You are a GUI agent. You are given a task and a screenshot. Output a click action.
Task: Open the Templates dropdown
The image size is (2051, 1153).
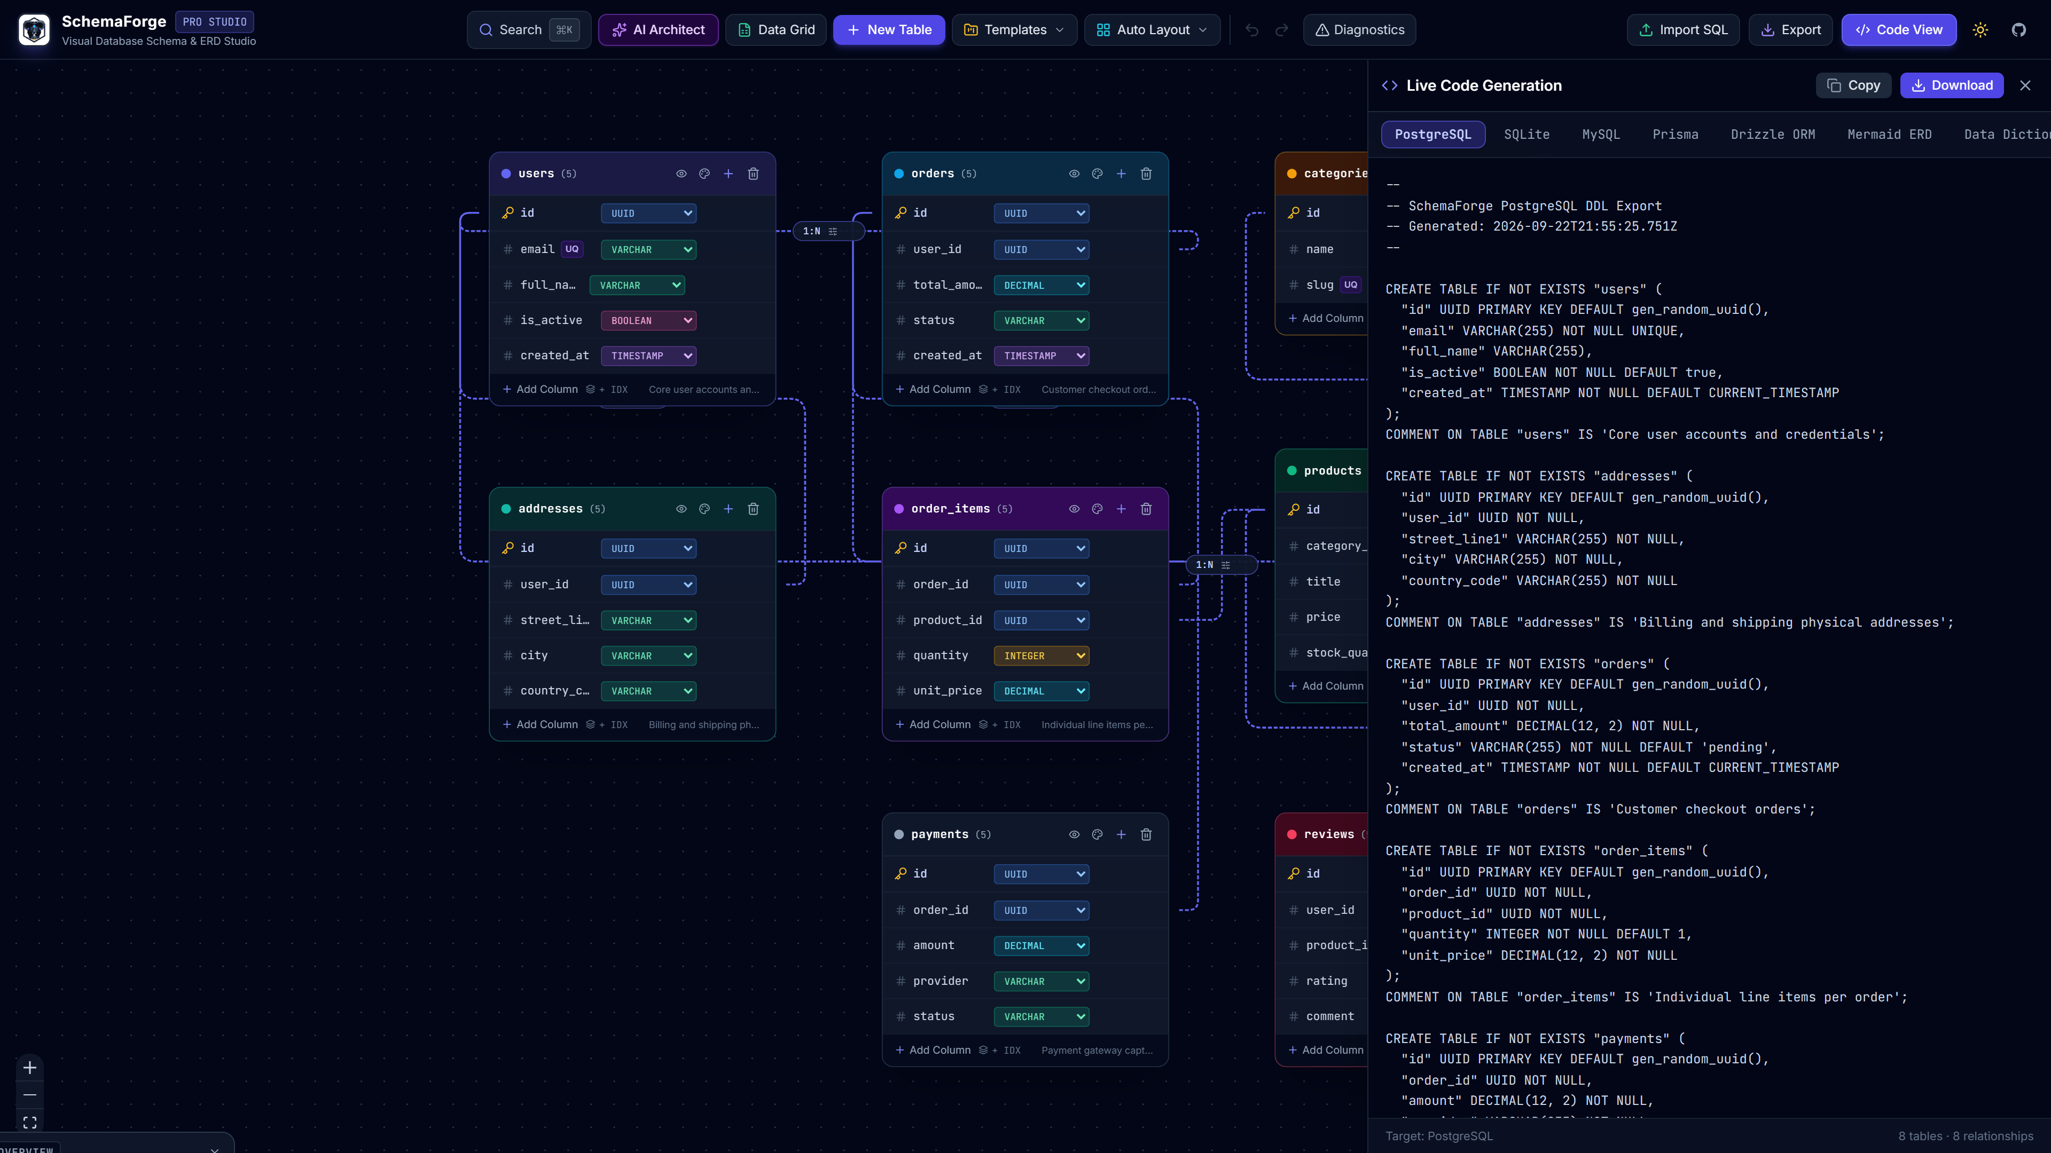coord(1014,29)
